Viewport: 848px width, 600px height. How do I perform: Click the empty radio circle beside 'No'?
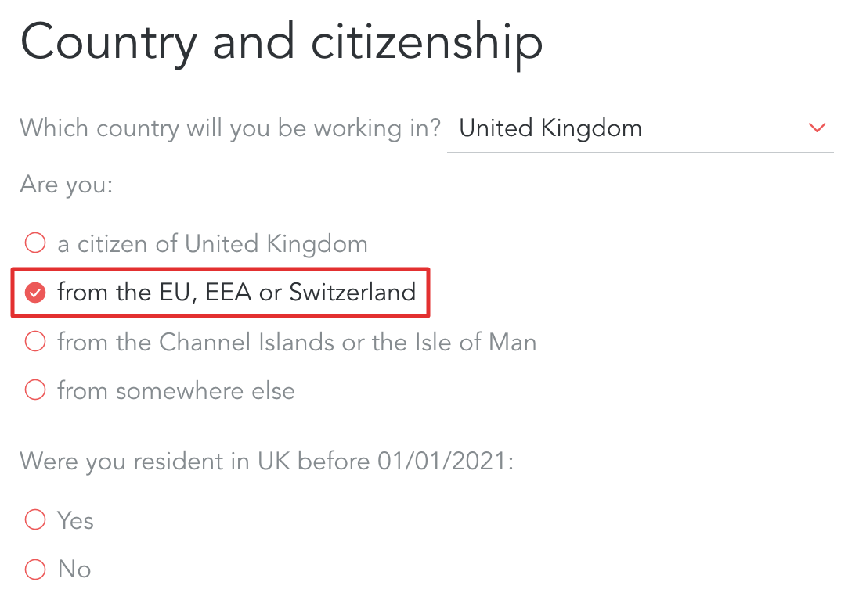tap(34, 569)
